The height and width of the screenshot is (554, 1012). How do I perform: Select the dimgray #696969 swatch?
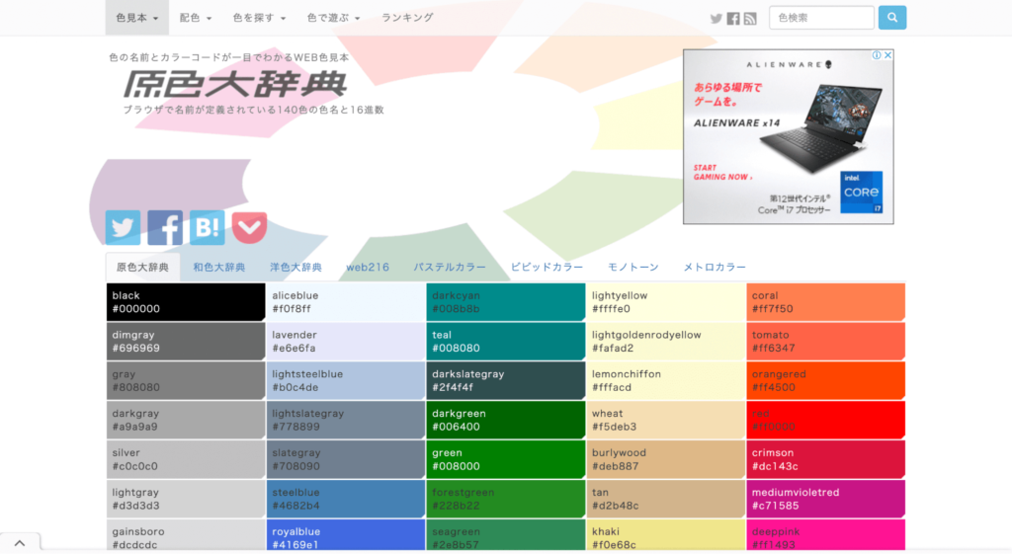coord(185,341)
